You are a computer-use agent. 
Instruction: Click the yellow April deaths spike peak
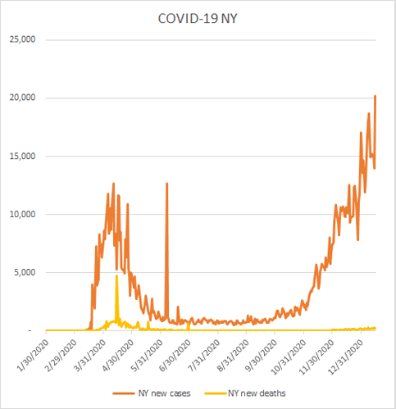click(x=116, y=275)
